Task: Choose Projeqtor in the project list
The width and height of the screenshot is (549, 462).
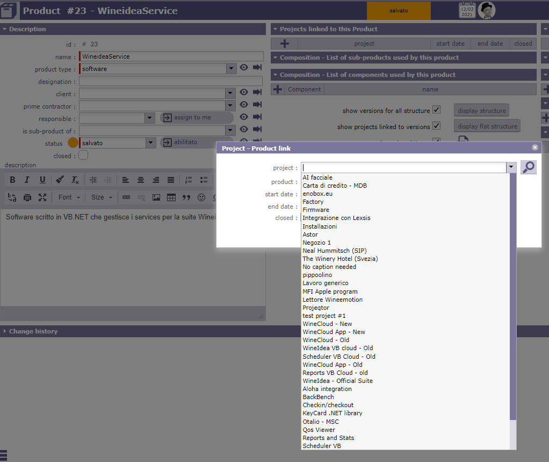Action: [316, 308]
